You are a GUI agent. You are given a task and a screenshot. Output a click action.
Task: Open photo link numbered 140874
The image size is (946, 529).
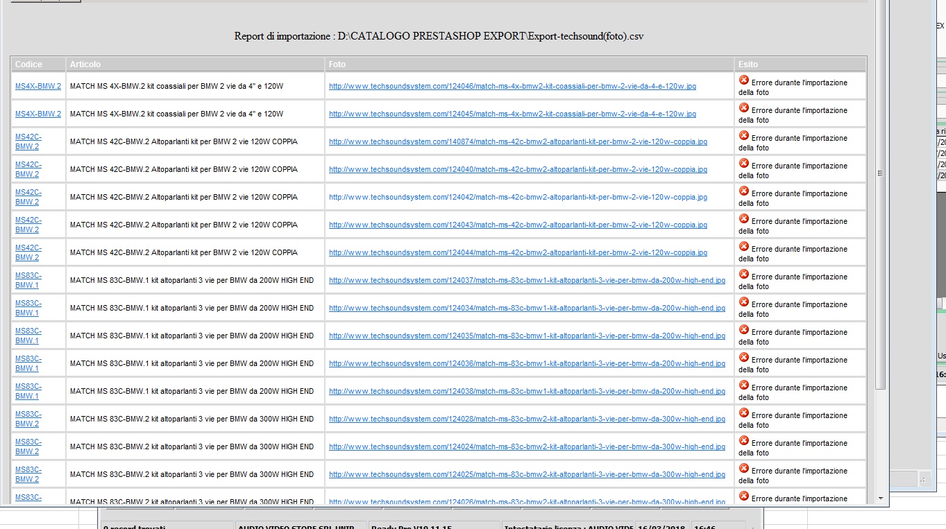point(518,142)
